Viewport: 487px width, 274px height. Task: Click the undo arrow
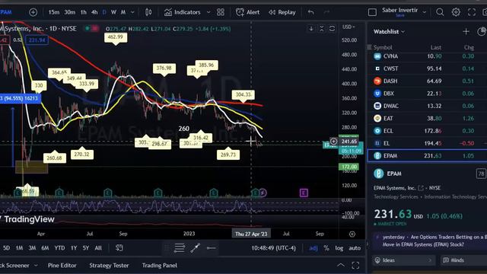click(x=310, y=12)
